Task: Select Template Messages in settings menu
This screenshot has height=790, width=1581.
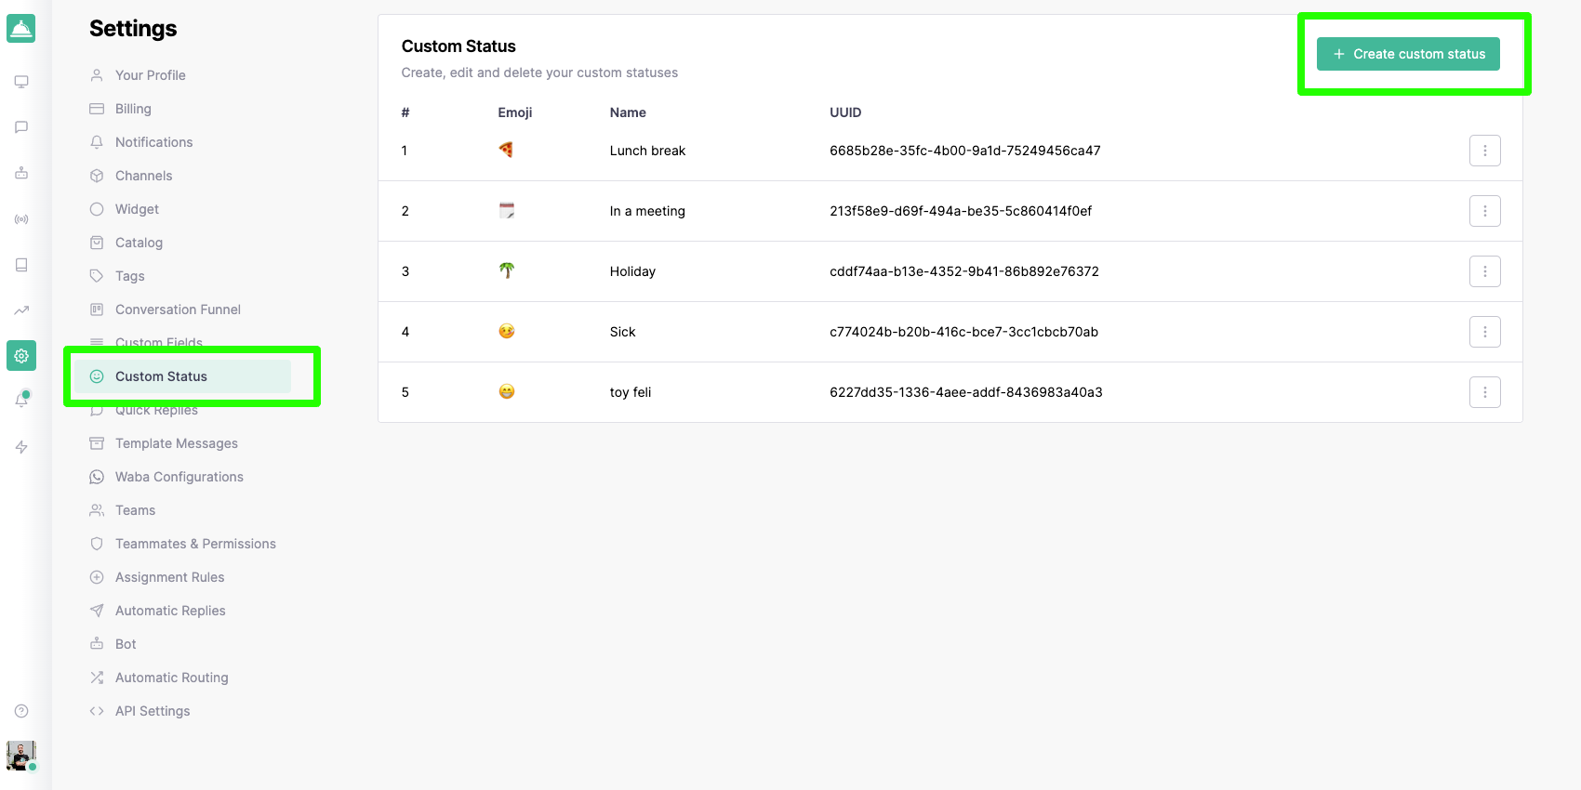Action: tap(176, 443)
